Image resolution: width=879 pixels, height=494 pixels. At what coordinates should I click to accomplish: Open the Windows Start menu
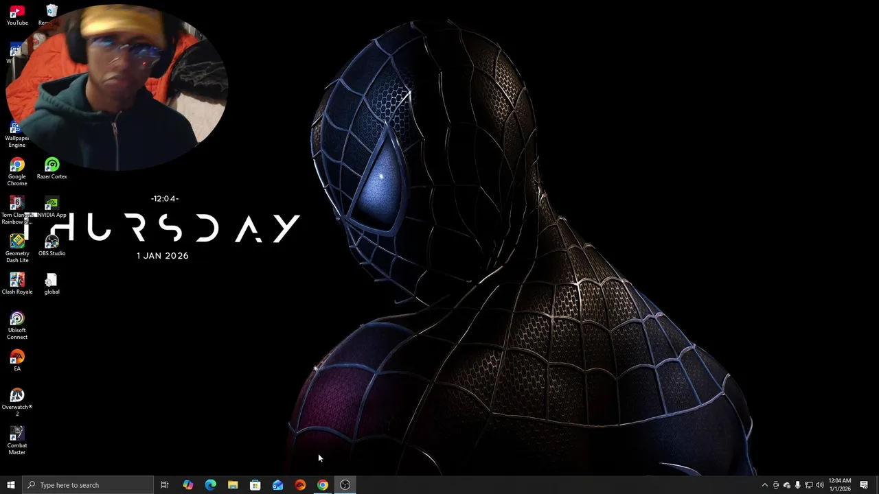tap(11, 485)
